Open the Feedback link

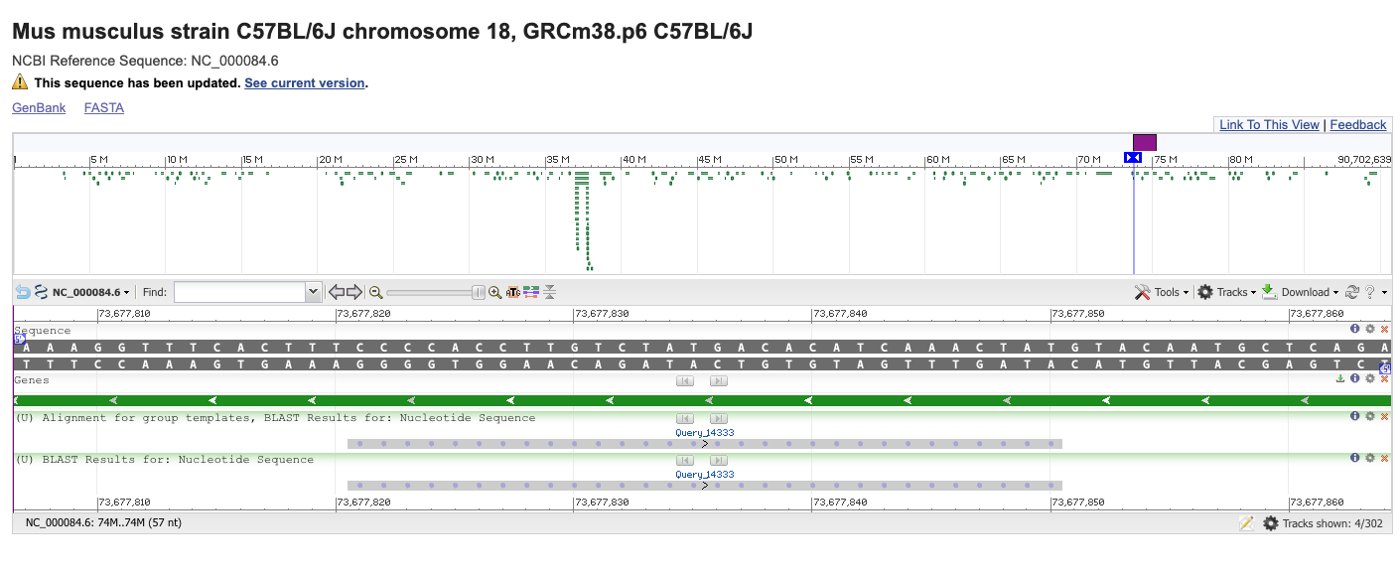[1358, 124]
